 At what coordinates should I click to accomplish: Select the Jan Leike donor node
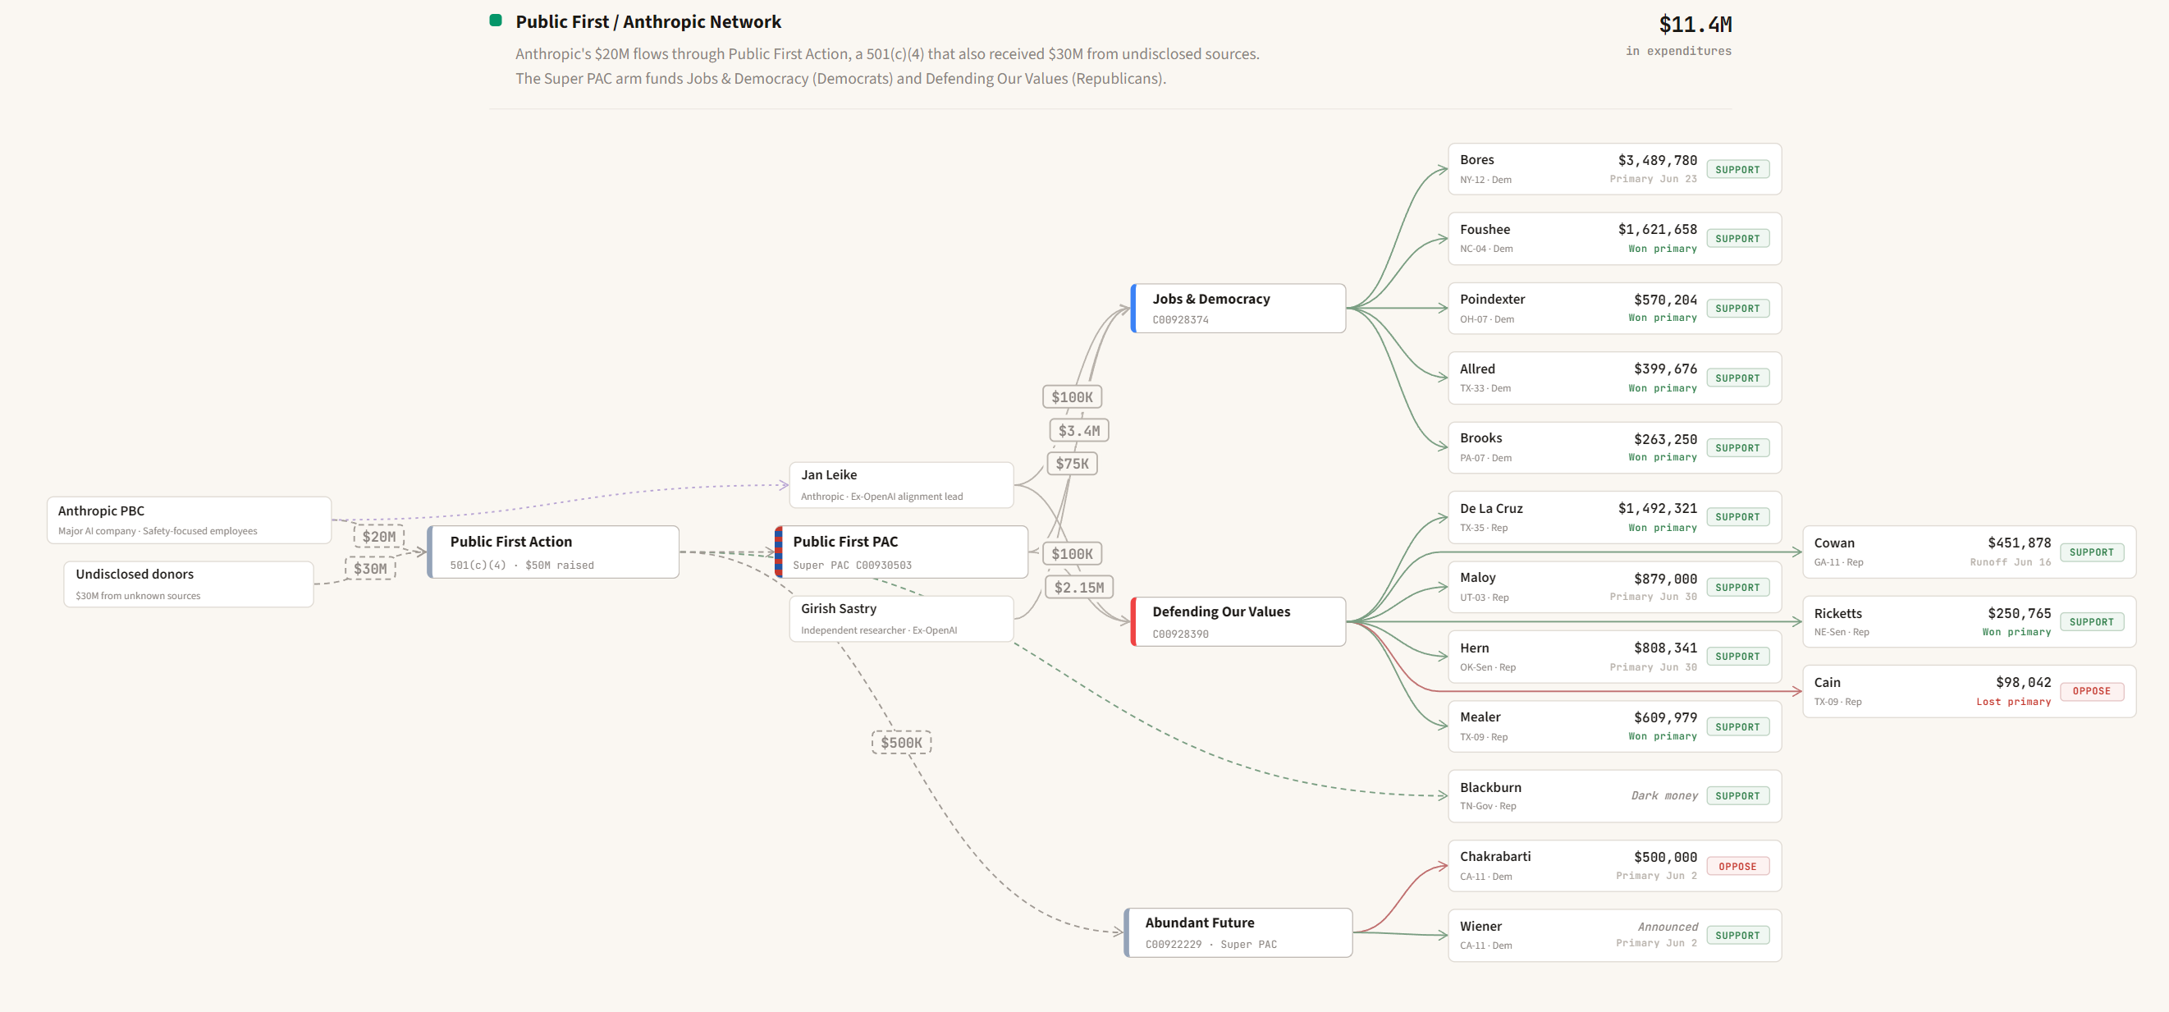901,485
